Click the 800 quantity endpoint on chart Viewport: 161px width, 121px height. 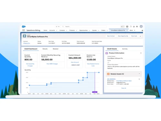(99, 73)
